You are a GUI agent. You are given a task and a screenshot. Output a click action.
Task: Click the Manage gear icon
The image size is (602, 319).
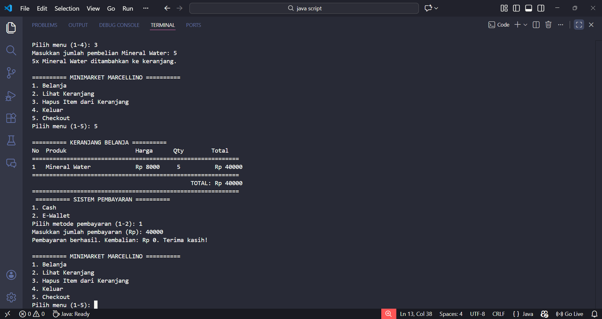coord(11,297)
